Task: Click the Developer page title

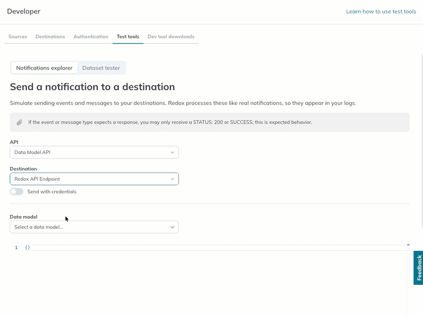Action: pos(24,11)
